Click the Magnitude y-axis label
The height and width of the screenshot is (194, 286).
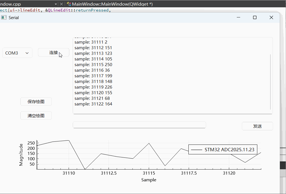[x=21, y=155]
